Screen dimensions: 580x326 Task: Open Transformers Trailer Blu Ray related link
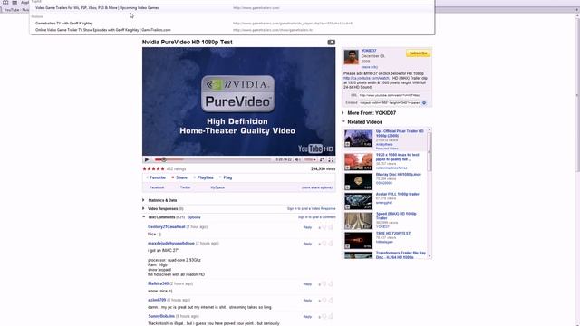coord(401,255)
